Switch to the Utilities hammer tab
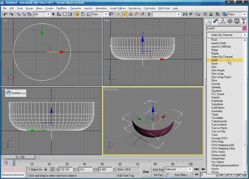 tap(243, 21)
